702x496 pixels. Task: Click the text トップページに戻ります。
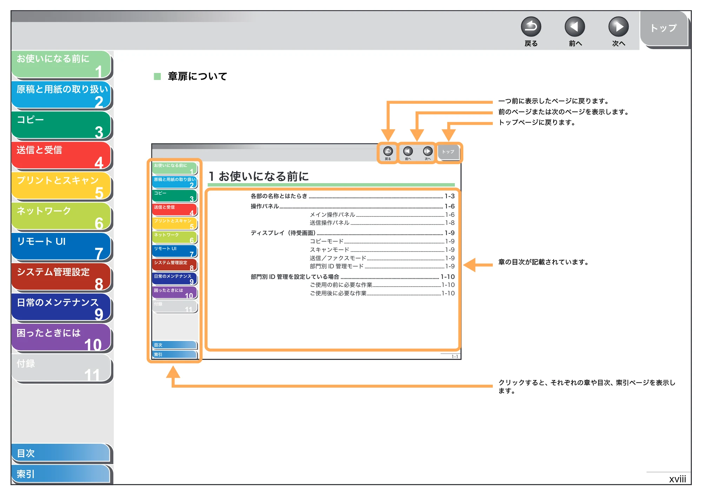[x=537, y=122]
